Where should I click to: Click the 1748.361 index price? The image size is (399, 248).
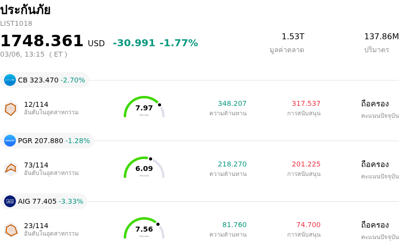point(42,41)
